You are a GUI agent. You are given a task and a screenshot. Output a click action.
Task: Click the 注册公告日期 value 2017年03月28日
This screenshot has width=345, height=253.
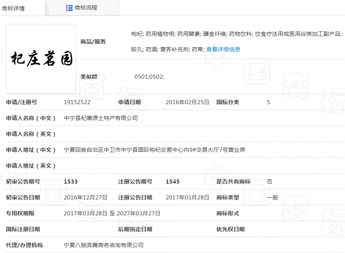pos(188,198)
